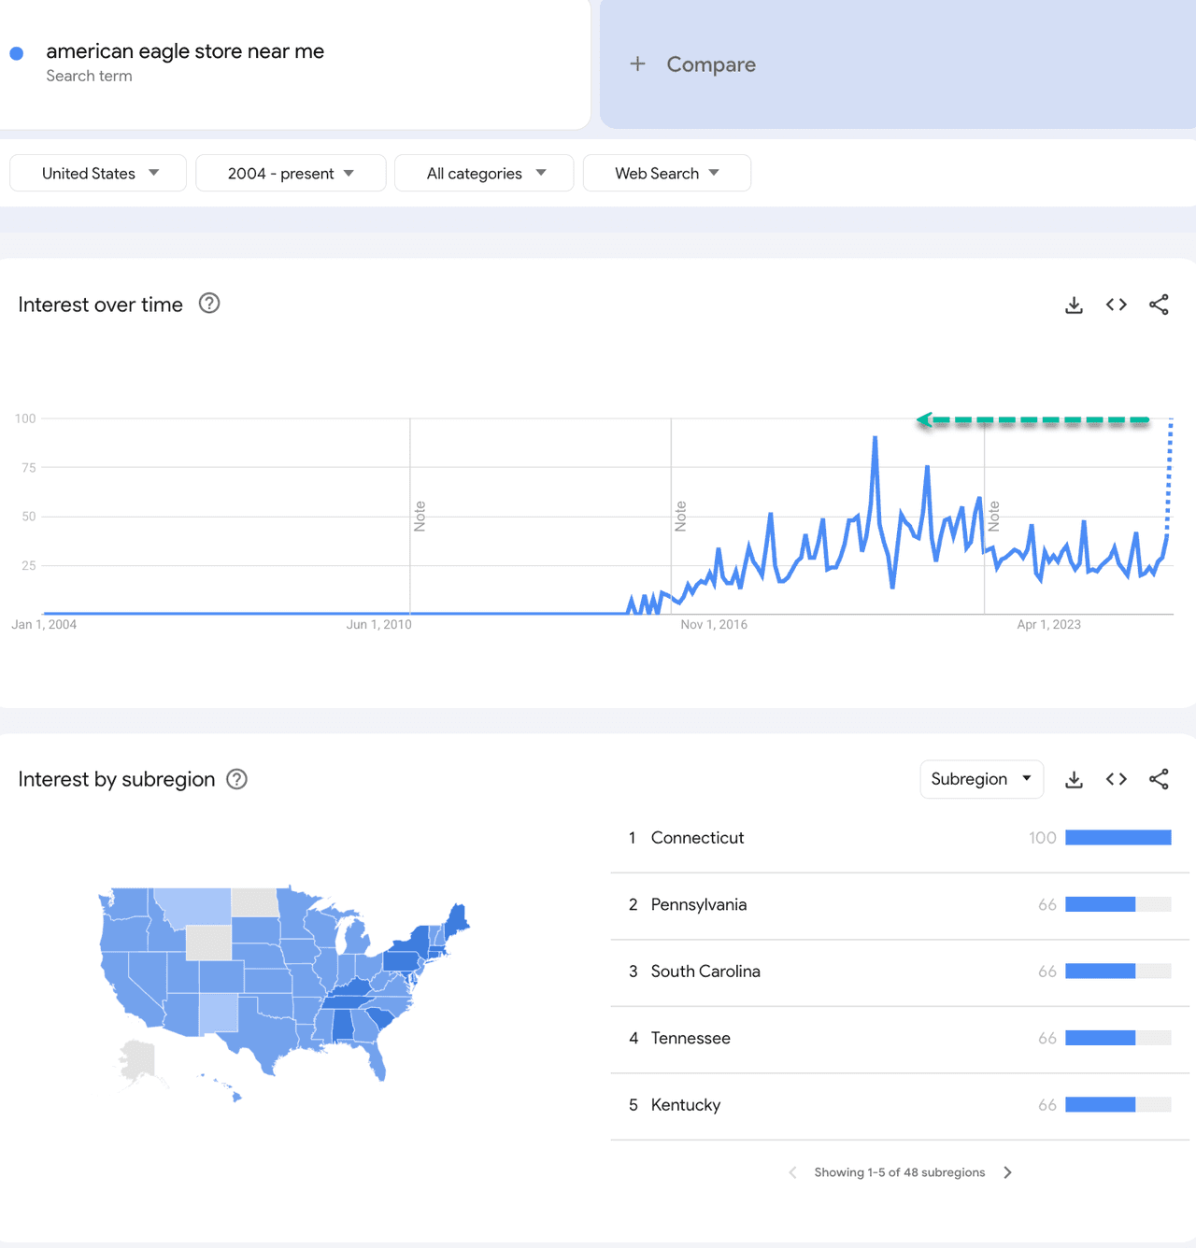Select Tennessee in the subregion list
The image size is (1196, 1248).
click(691, 1038)
